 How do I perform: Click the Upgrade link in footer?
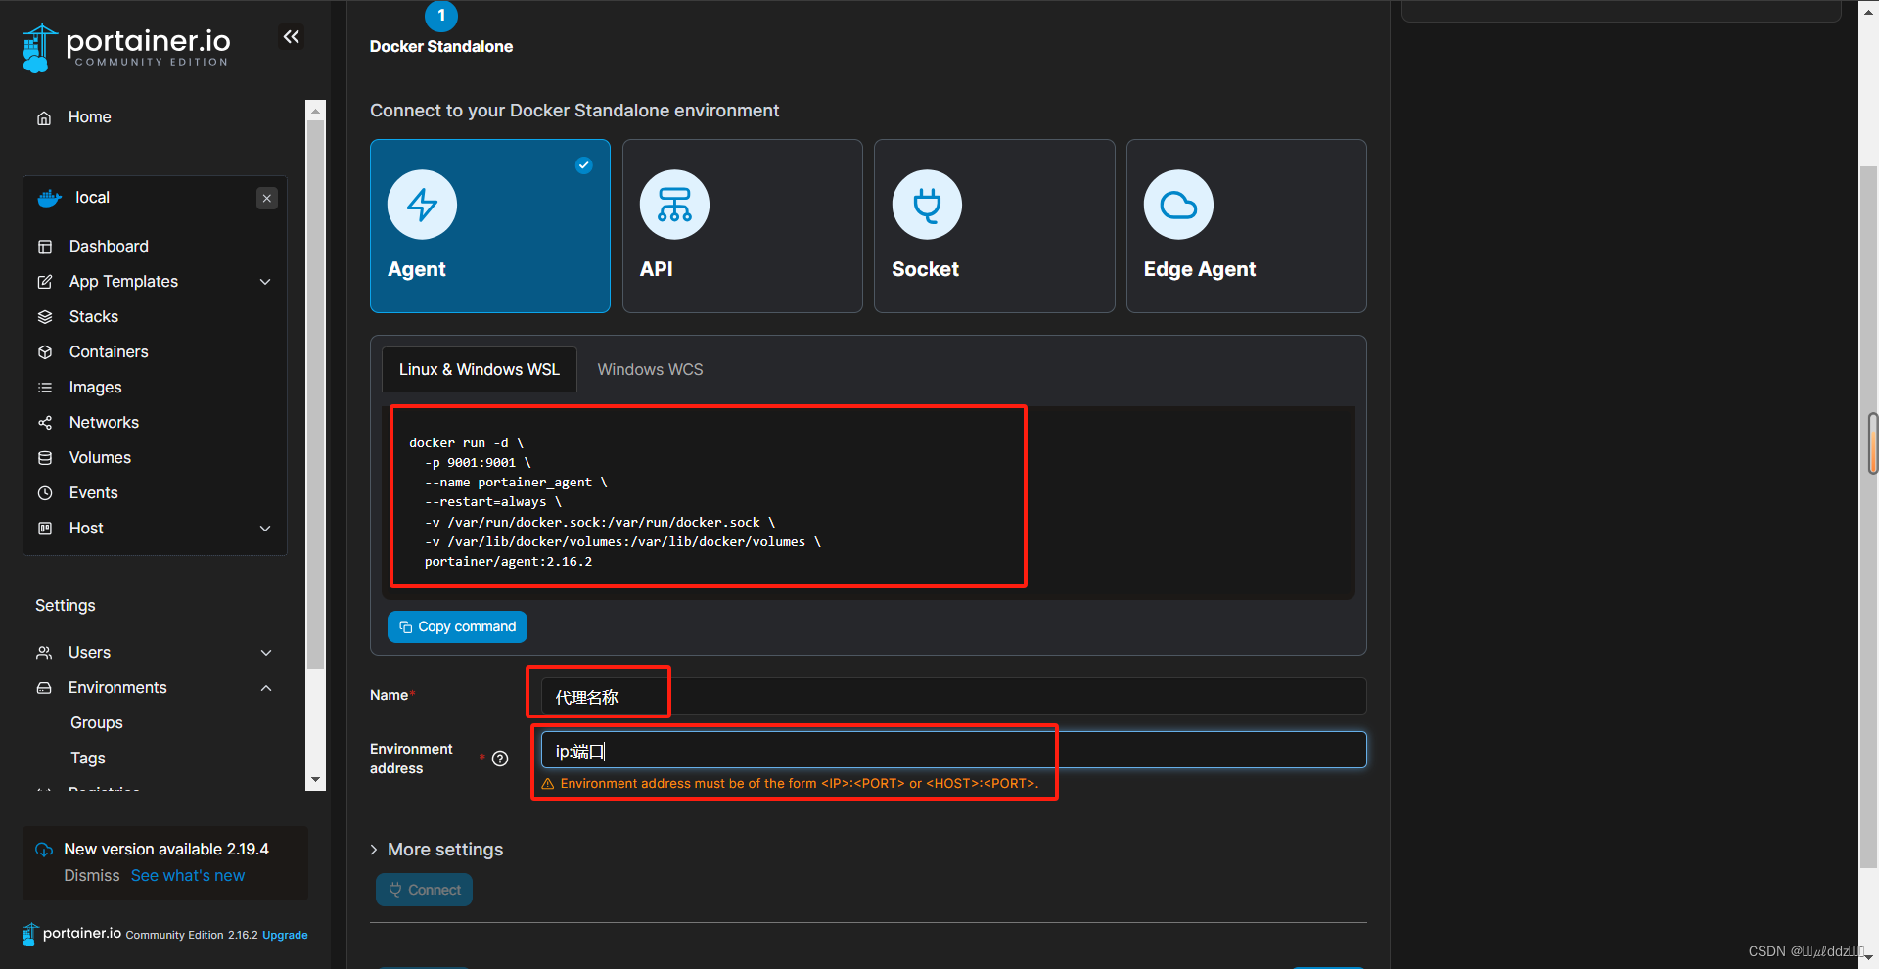(x=285, y=936)
